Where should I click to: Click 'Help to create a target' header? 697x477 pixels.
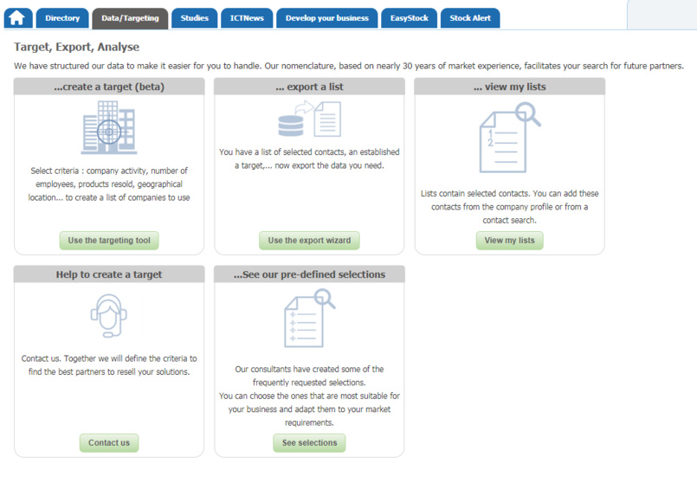pos(109,274)
